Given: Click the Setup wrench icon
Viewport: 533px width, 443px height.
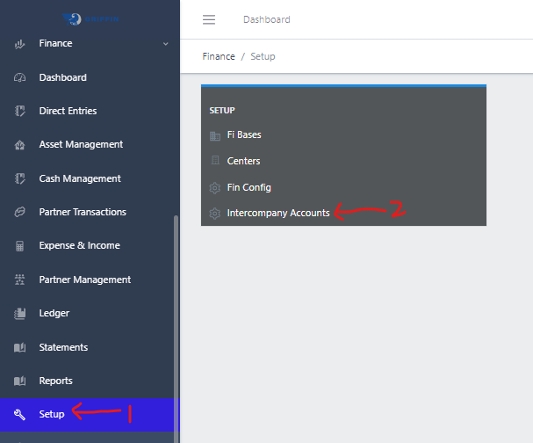Looking at the screenshot, I should [x=19, y=414].
